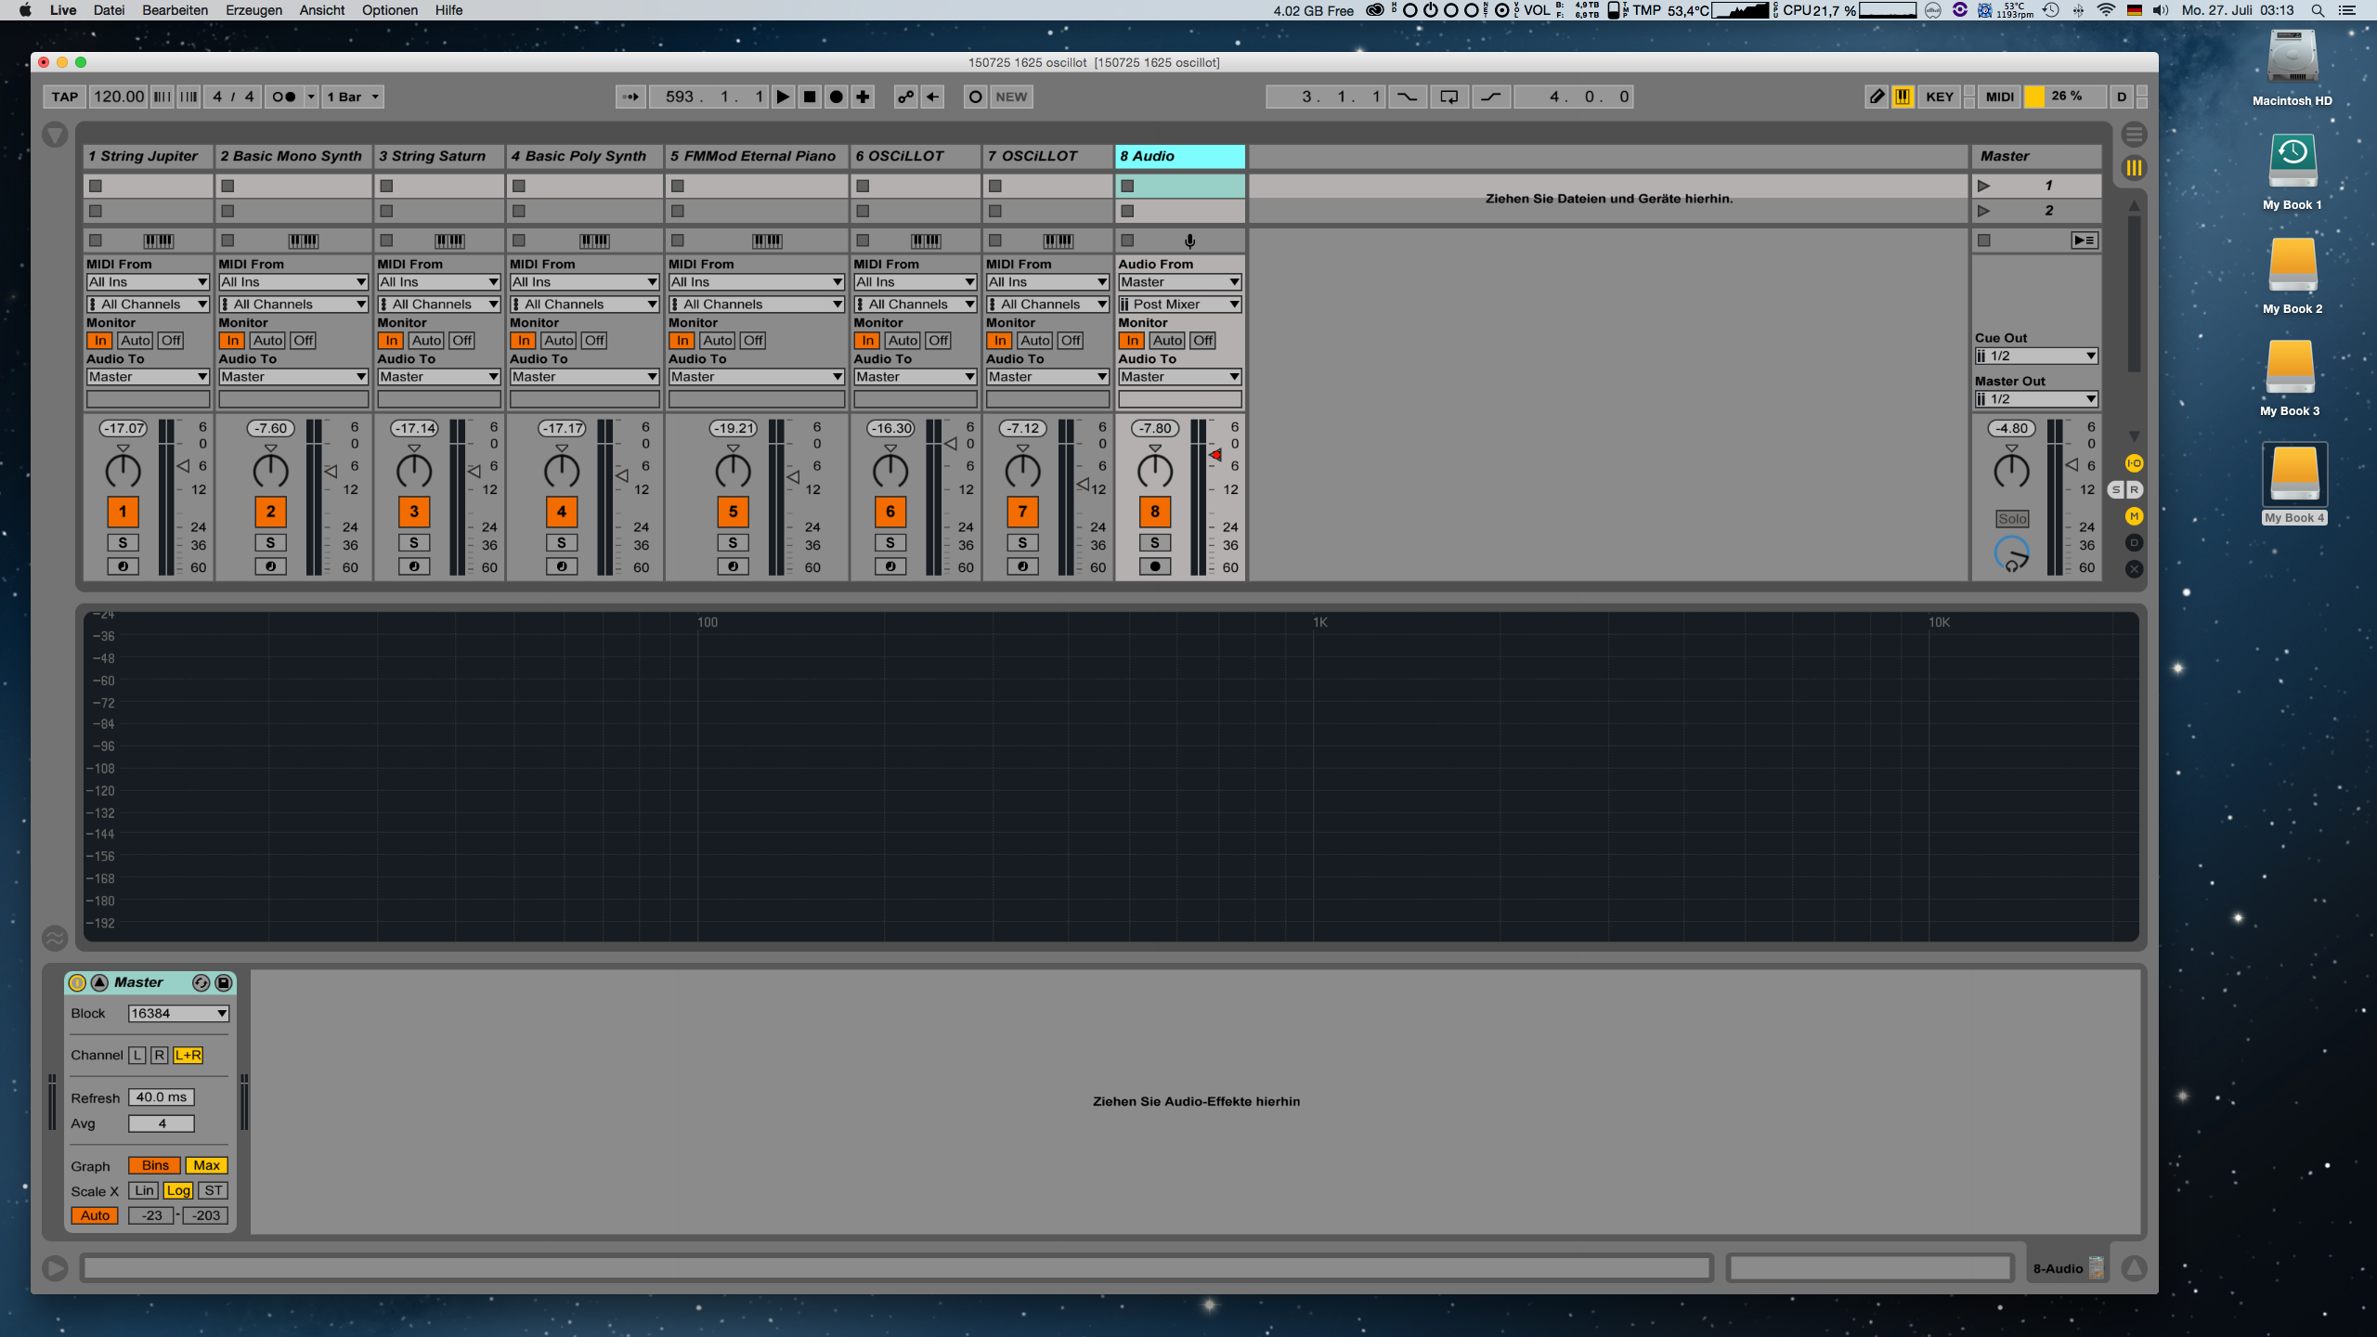This screenshot has width=2377, height=1337.
Task: Click the Follow arrow button in transport
Action: coord(631,97)
